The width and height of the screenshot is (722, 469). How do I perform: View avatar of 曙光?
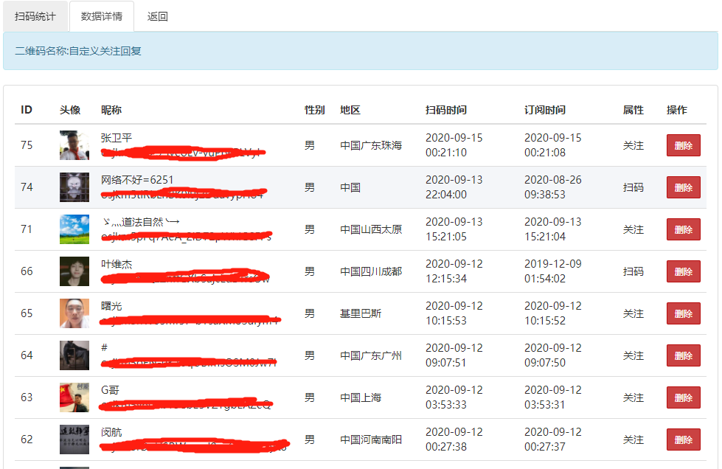point(74,313)
